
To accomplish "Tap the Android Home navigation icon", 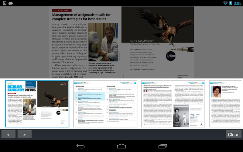I will (122, 146).
